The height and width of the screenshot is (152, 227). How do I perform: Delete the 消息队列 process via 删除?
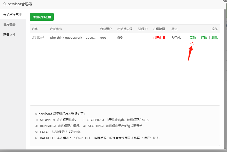pyautogui.click(x=214, y=38)
